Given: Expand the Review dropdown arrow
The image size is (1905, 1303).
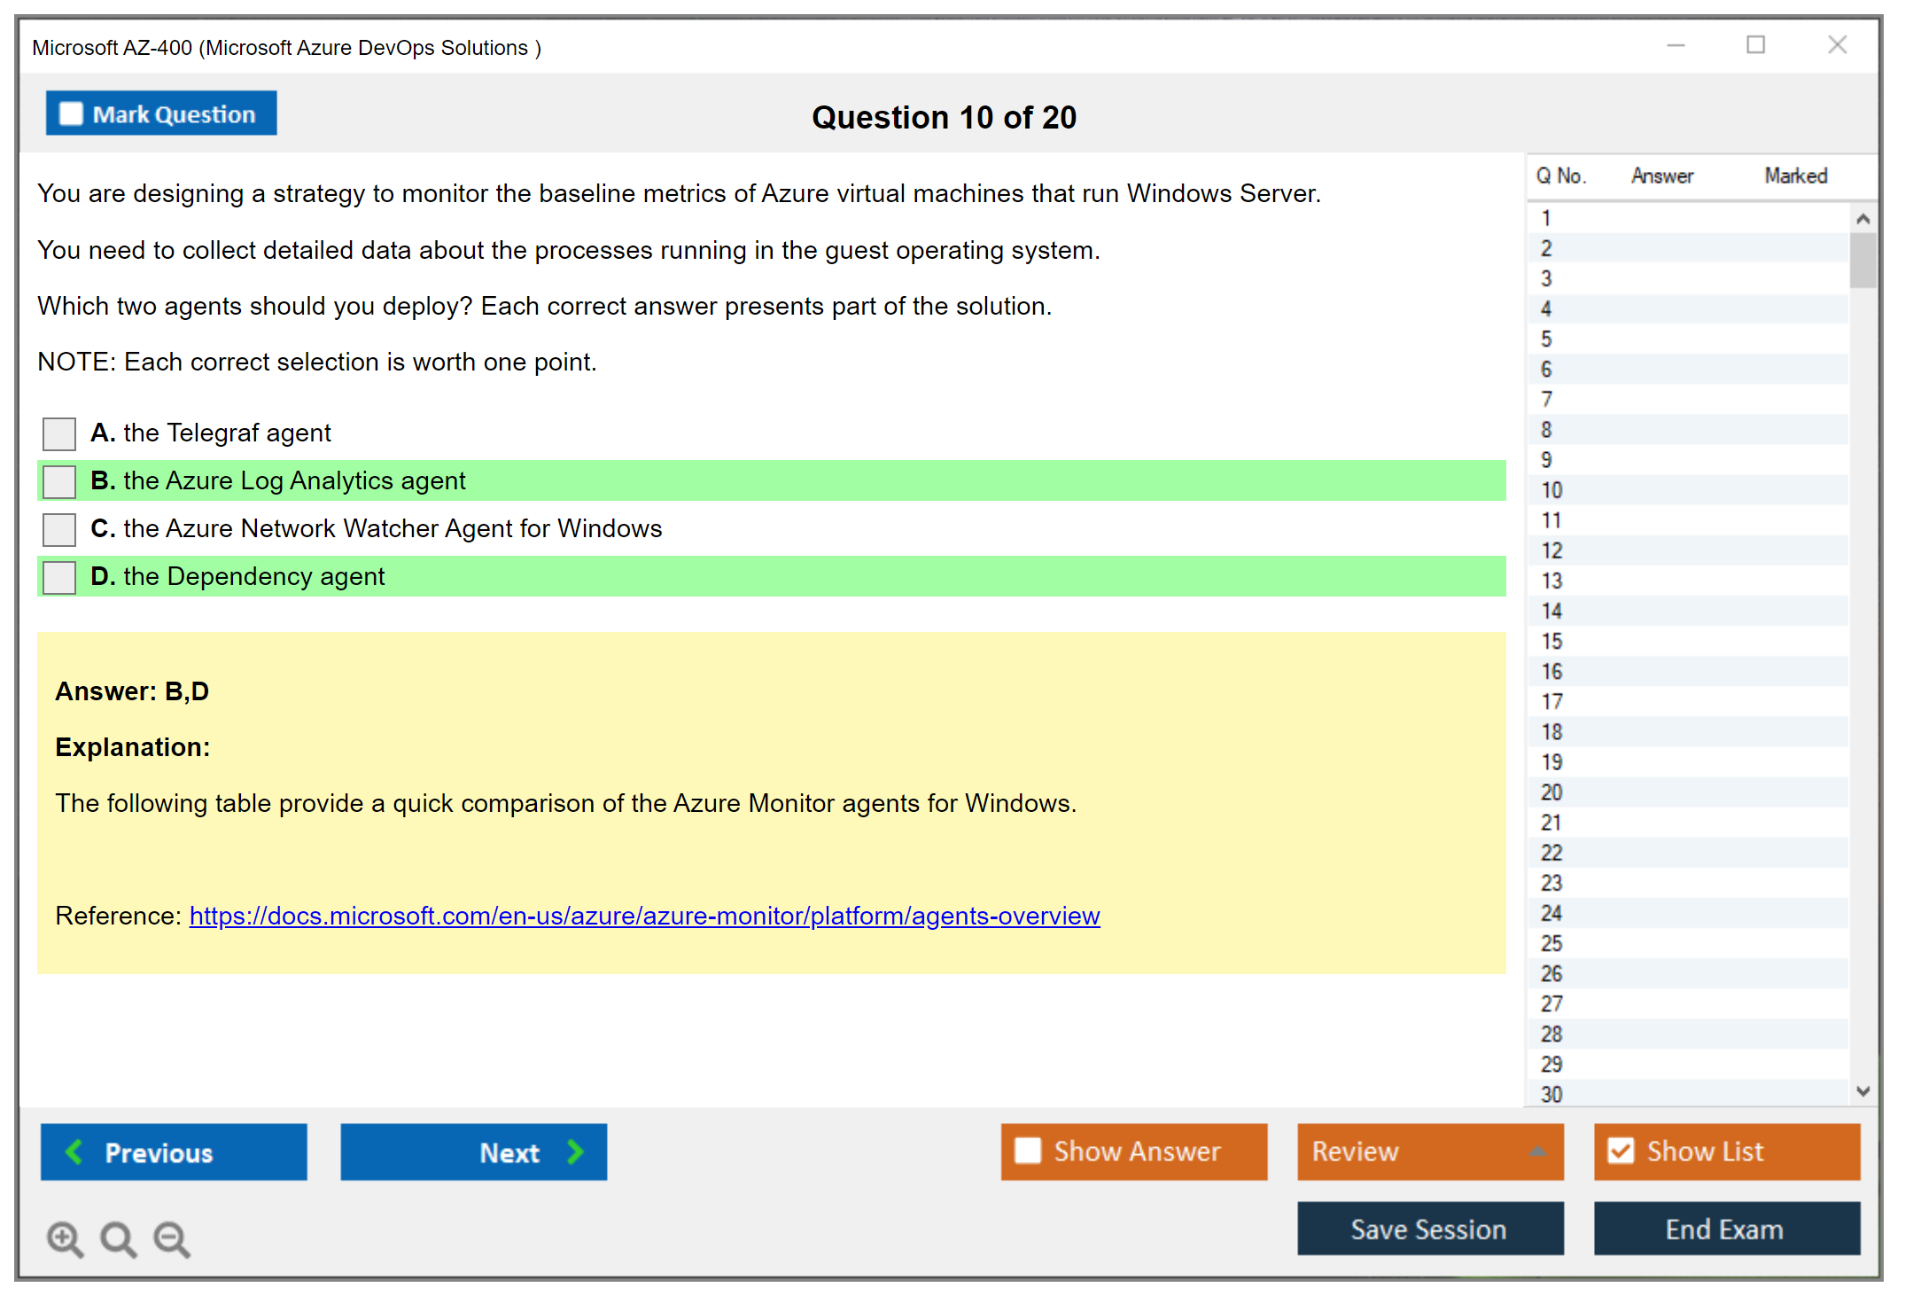Looking at the screenshot, I should (x=1537, y=1151).
